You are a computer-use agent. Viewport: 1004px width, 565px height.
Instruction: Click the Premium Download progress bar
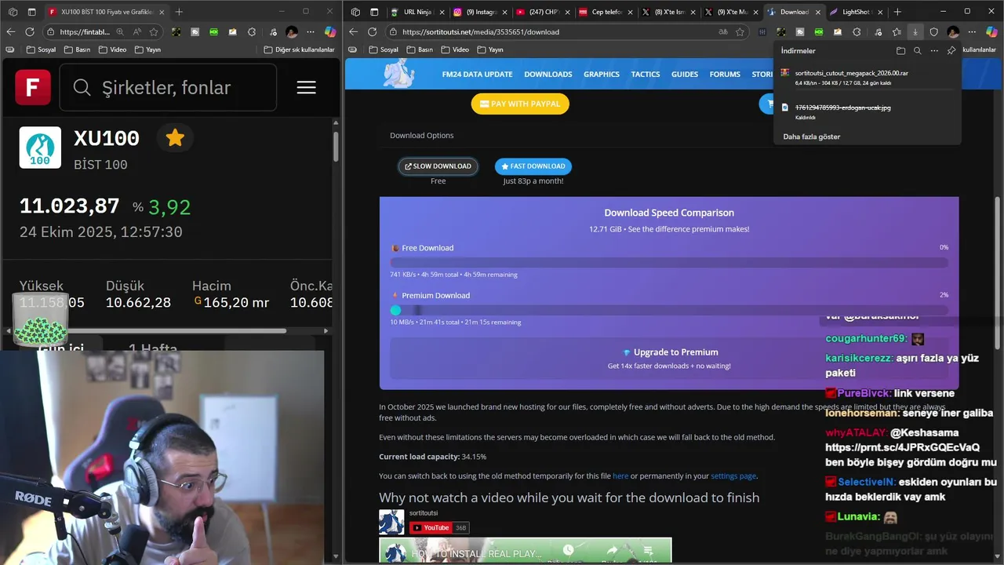click(669, 311)
